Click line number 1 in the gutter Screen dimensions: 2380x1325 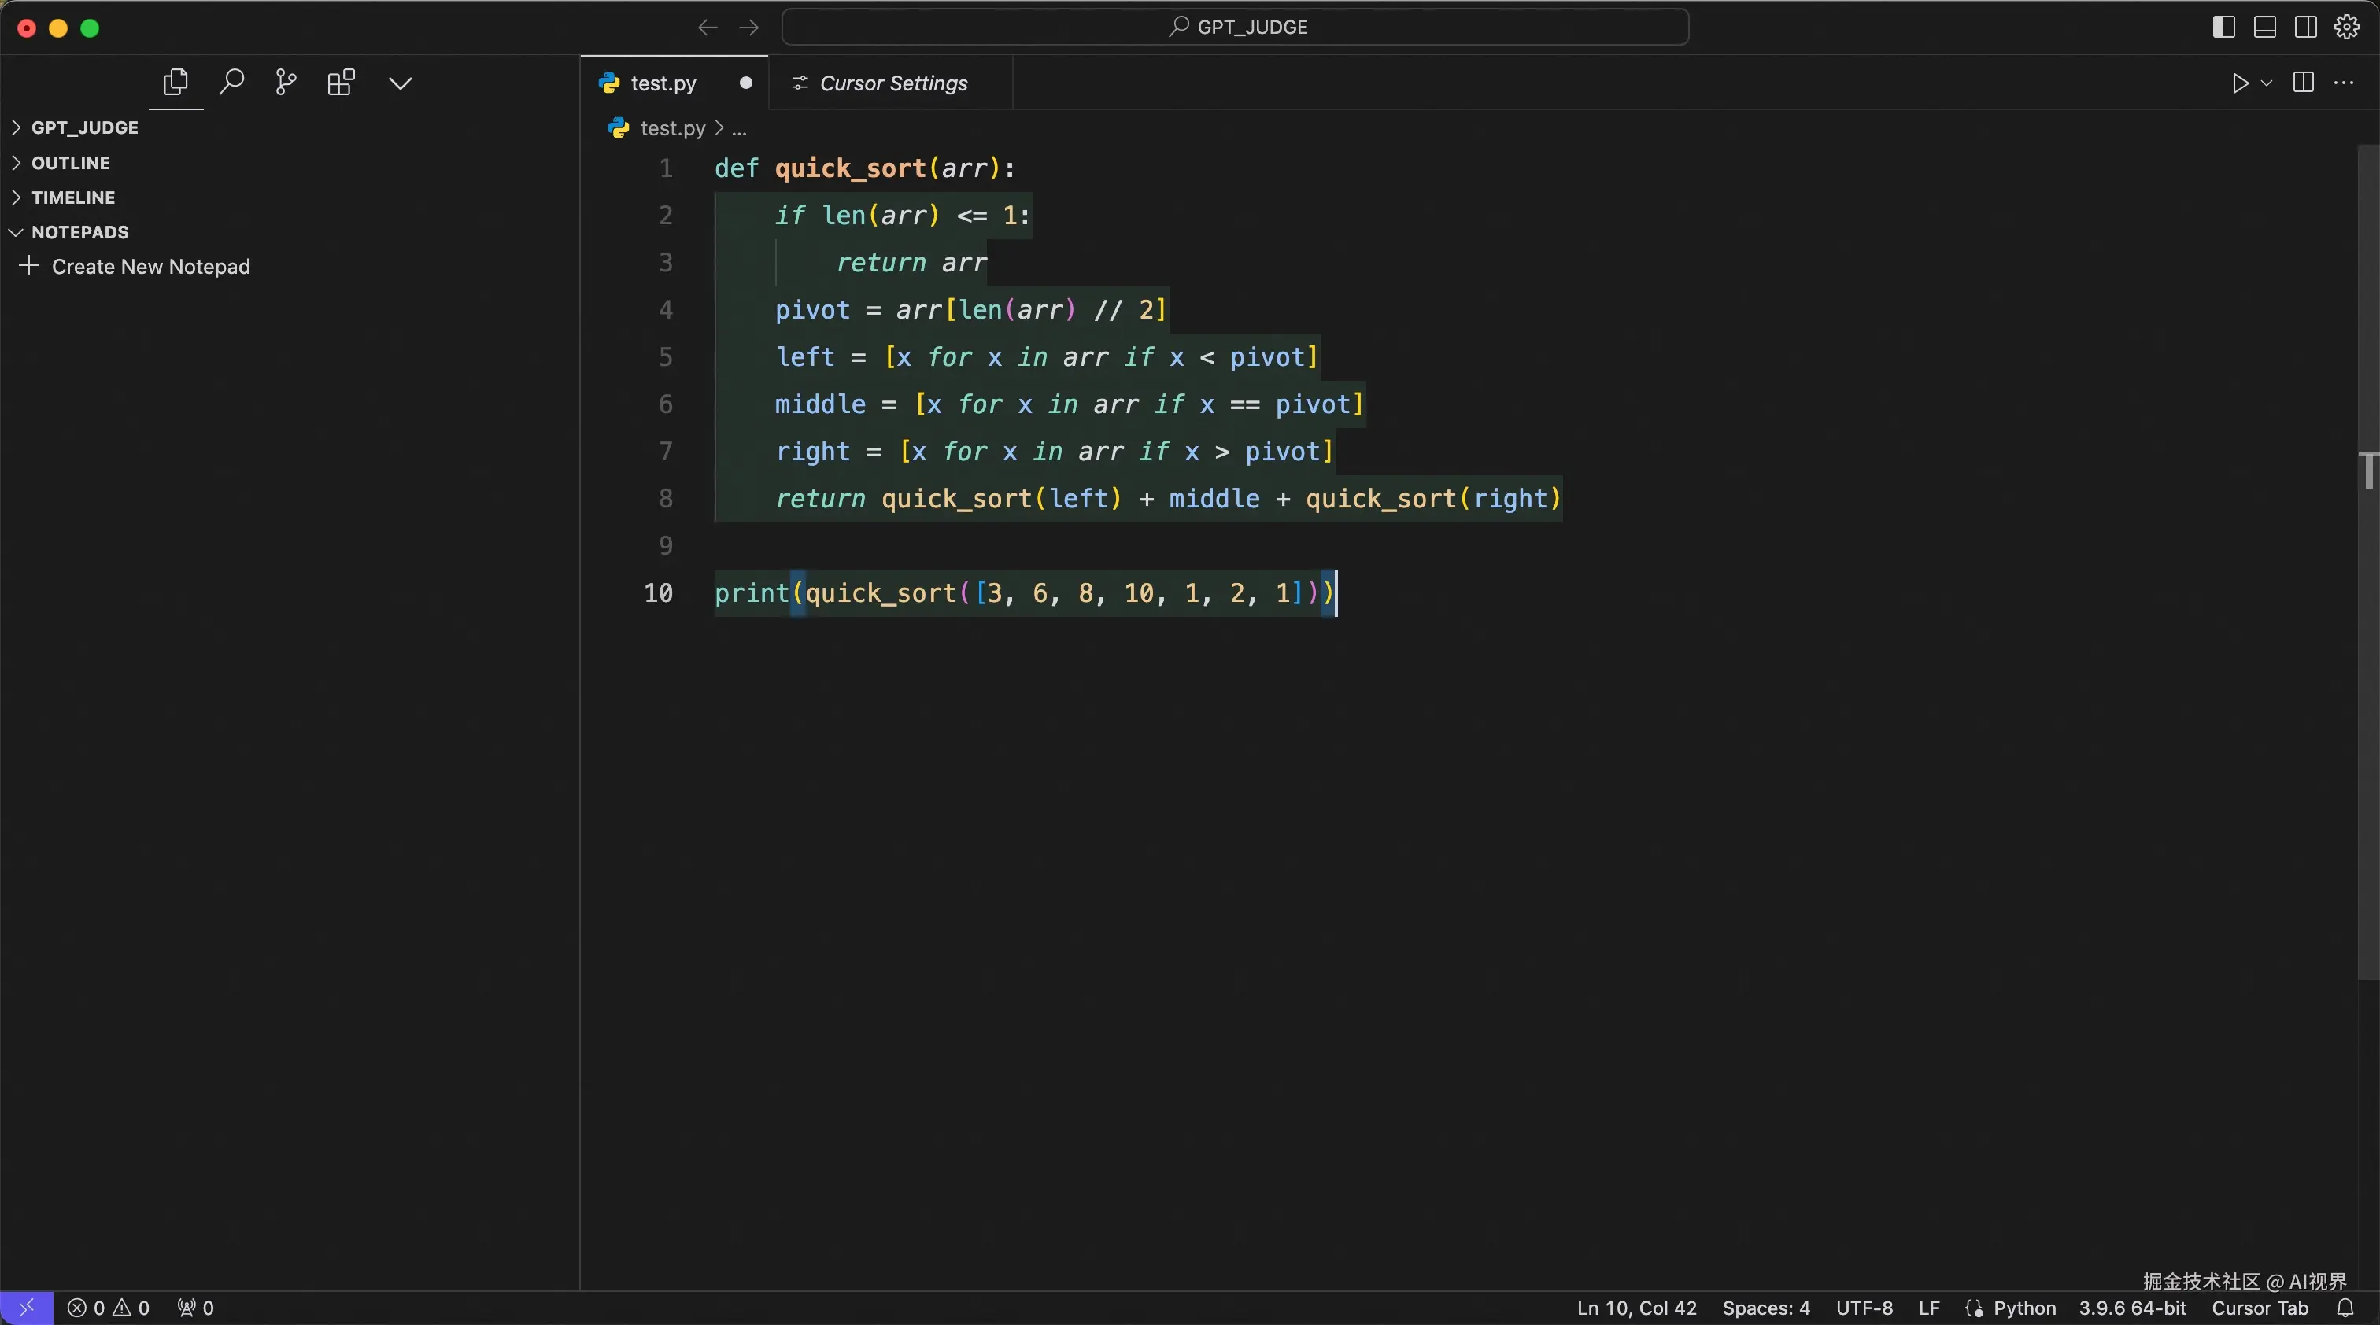click(x=665, y=169)
